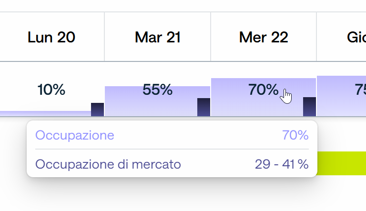Click the 55% label in Tuesday cell
The image size is (366, 211).
[158, 90]
